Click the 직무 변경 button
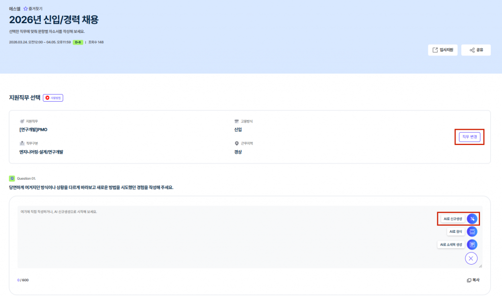Screen dimensions: 502x297 click(470, 137)
